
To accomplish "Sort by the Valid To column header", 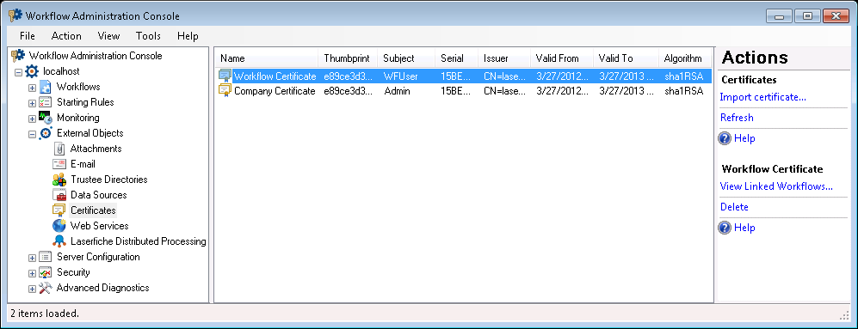I will click(626, 58).
